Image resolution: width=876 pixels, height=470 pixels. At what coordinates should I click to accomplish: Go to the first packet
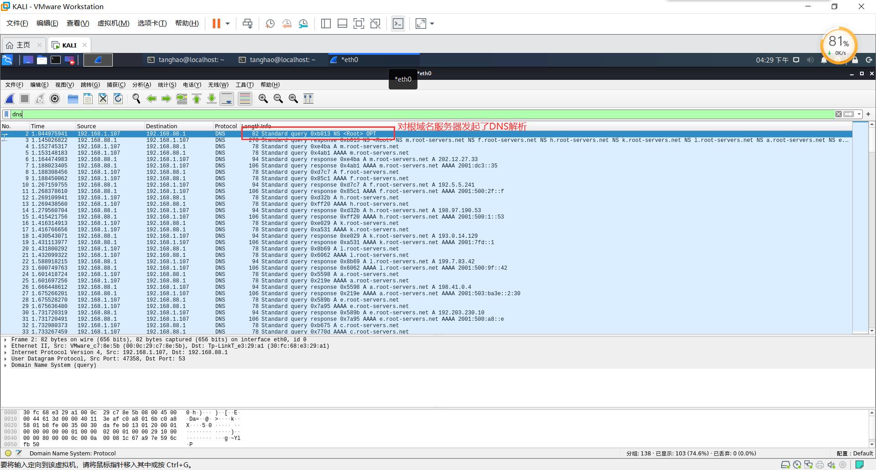pos(197,99)
